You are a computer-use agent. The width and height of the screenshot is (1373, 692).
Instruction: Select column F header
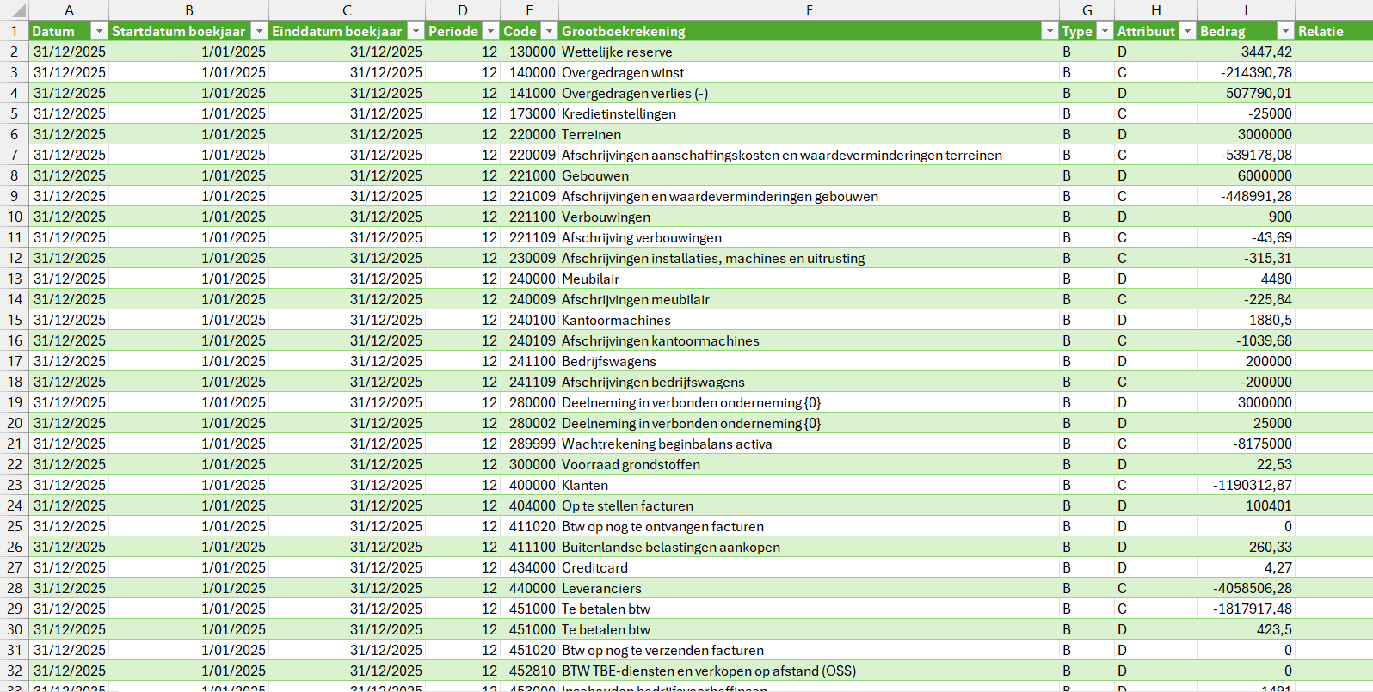click(x=809, y=10)
